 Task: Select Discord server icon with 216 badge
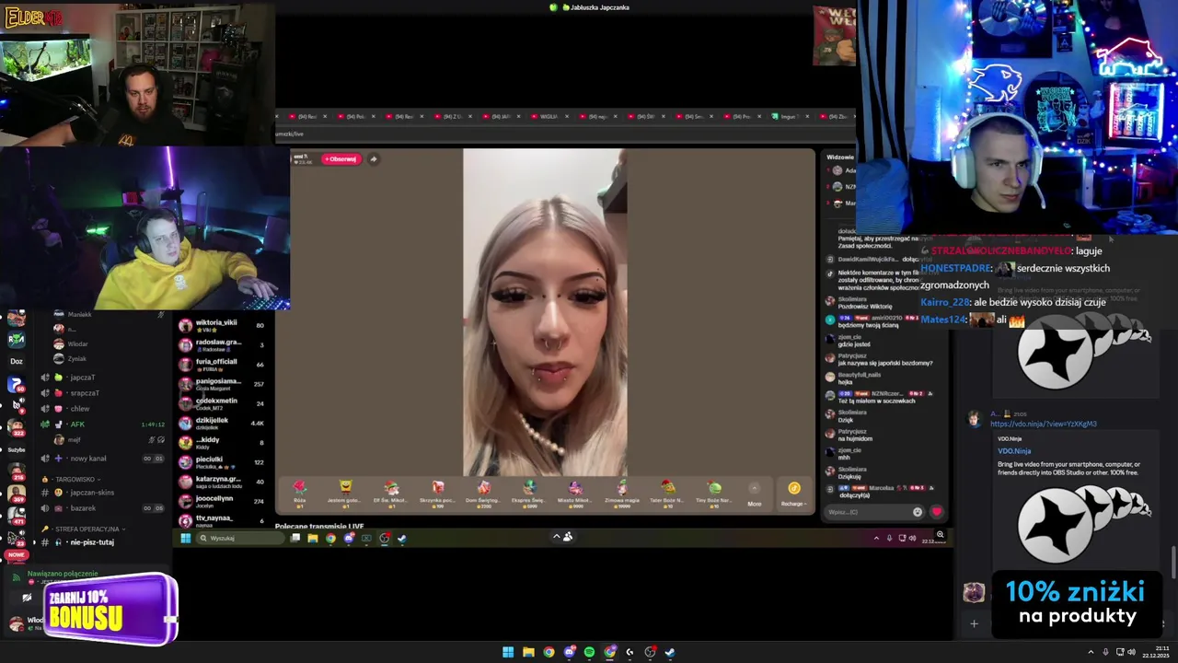pos(16,471)
